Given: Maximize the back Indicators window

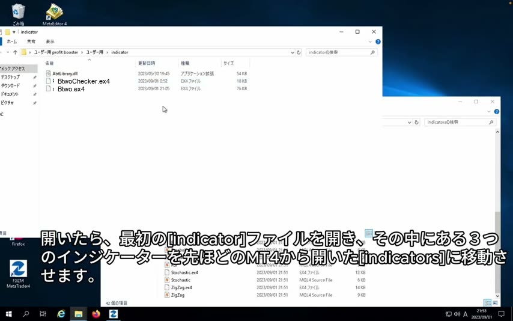Looking at the screenshot, I should (x=476, y=102).
